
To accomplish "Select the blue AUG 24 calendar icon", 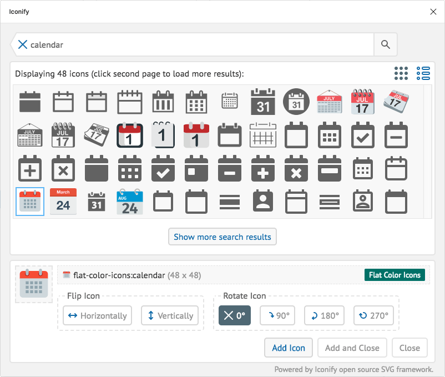I will tap(130, 202).
